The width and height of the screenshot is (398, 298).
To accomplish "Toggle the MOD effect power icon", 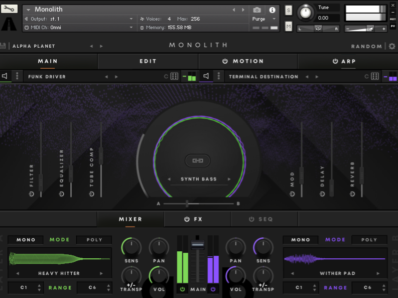I will [292, 194].
